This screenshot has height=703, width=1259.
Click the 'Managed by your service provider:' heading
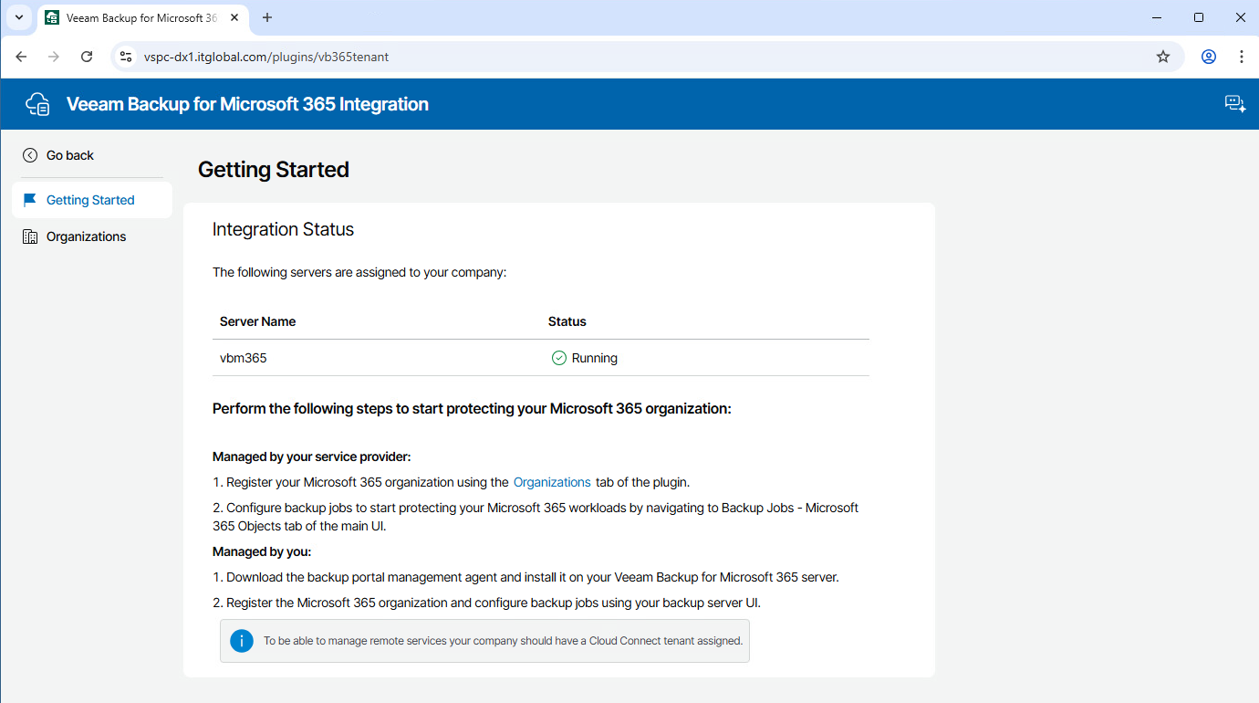[x=312, y=456]
